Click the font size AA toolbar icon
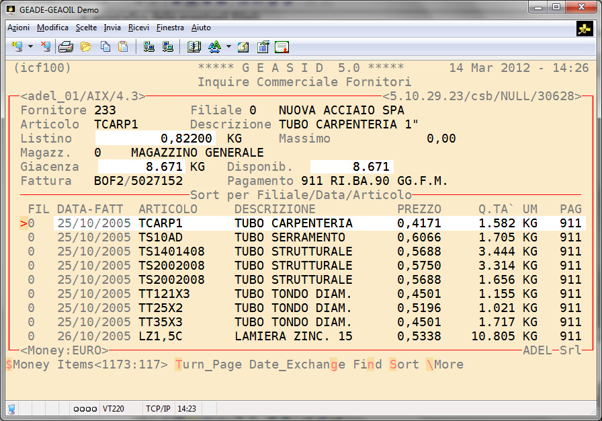This screenshot has height=421, width=602. click(x=215, y=47)
